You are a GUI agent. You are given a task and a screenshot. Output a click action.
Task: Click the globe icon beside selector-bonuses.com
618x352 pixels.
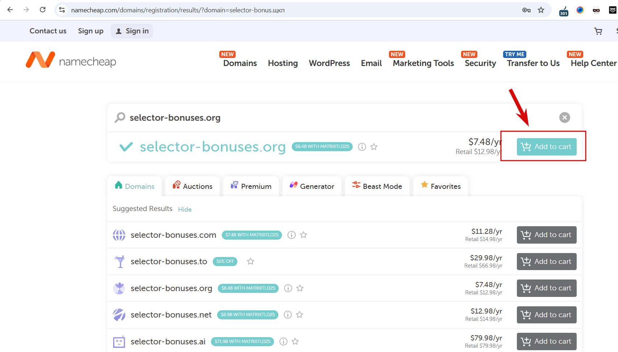click(x=119, y=235)
